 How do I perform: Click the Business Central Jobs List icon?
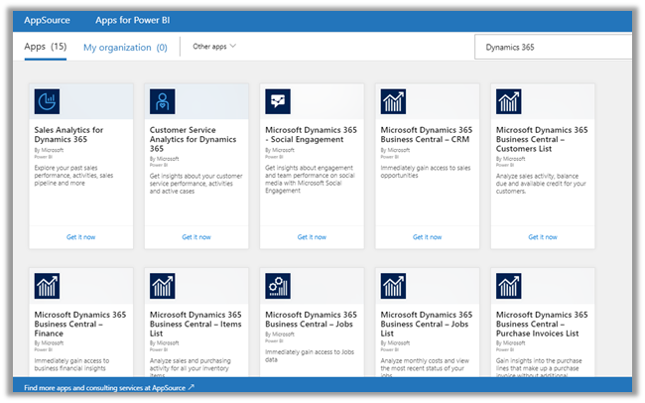[394, 287]
